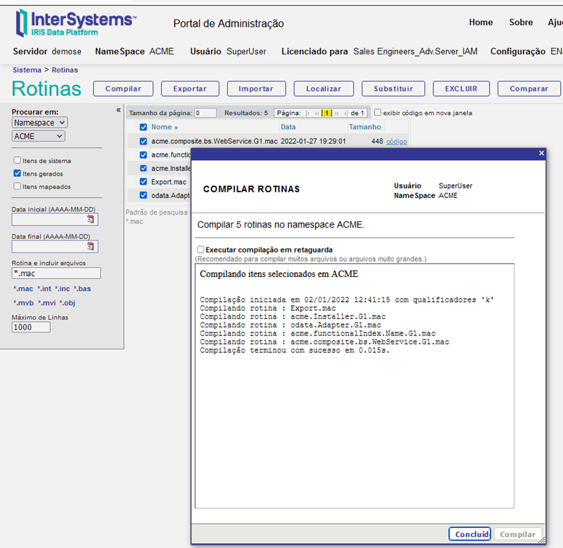This screenshot has width=563, height=548.
Task: Open the Home menu item
Action: click(481, 22)
